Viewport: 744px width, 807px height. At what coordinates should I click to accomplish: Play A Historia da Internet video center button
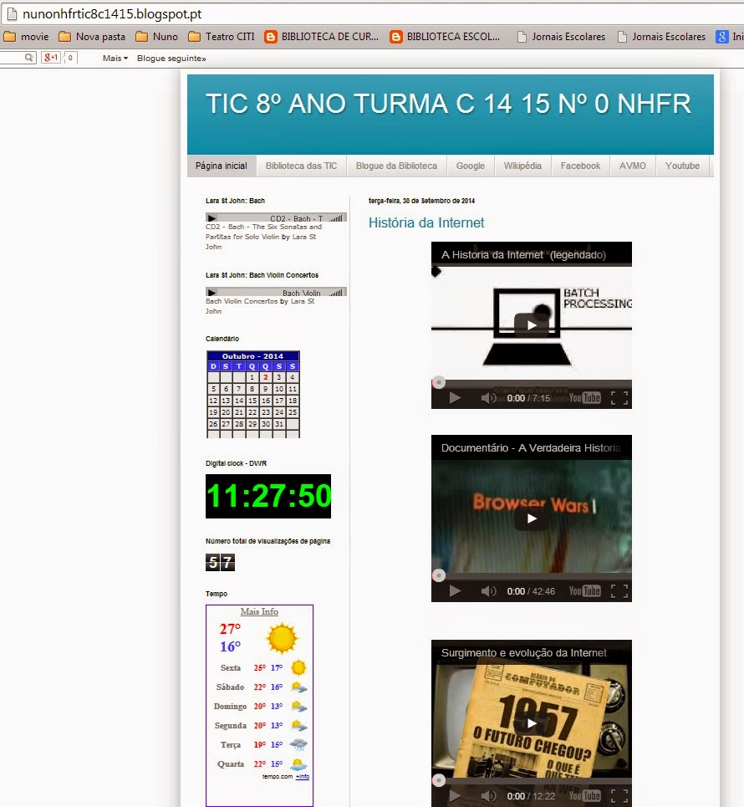531,324
